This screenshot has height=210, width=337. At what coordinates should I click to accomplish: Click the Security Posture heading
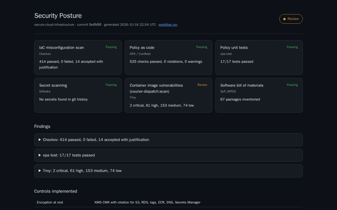58,16
